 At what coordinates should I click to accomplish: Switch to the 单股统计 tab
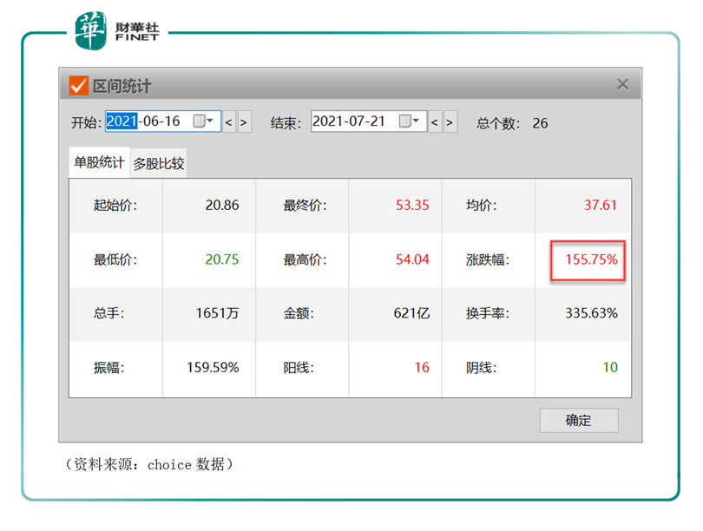98,162
